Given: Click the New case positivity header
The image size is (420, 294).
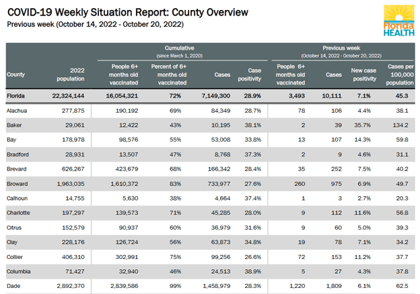Looking at the screenshot, I should coord(363,74).
